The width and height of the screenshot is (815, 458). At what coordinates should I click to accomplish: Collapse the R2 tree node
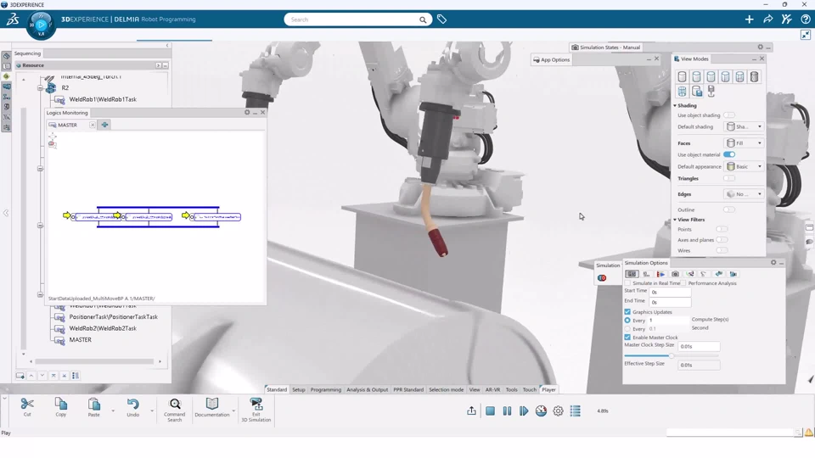40,88
